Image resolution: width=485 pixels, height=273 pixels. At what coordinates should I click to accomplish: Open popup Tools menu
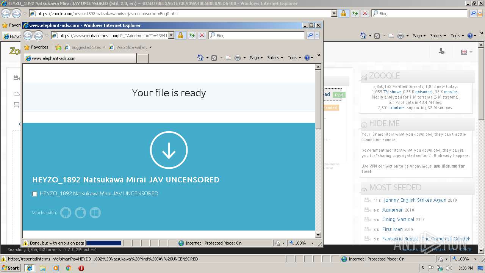pyautogui.click(x=294, y=58)
